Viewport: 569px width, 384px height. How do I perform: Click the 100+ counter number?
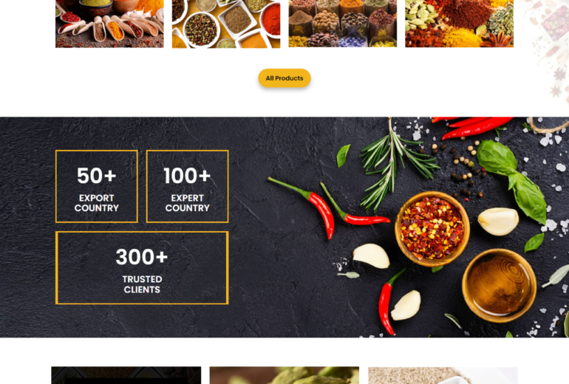point(187,176)
